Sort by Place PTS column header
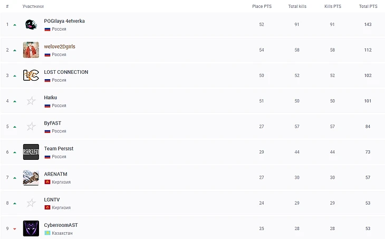The height and width of the screenshot is (239, 385). (x=261, y=6)
